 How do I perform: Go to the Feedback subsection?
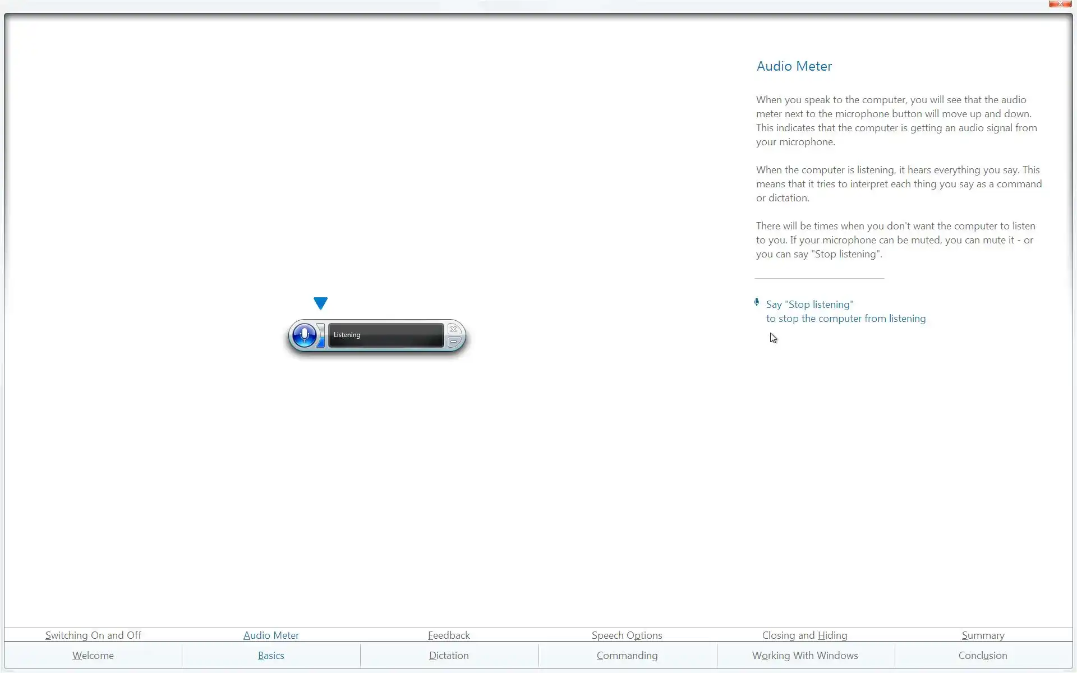click(449, 635)
